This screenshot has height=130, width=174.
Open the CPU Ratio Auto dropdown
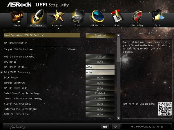click(x=100, y=62)
